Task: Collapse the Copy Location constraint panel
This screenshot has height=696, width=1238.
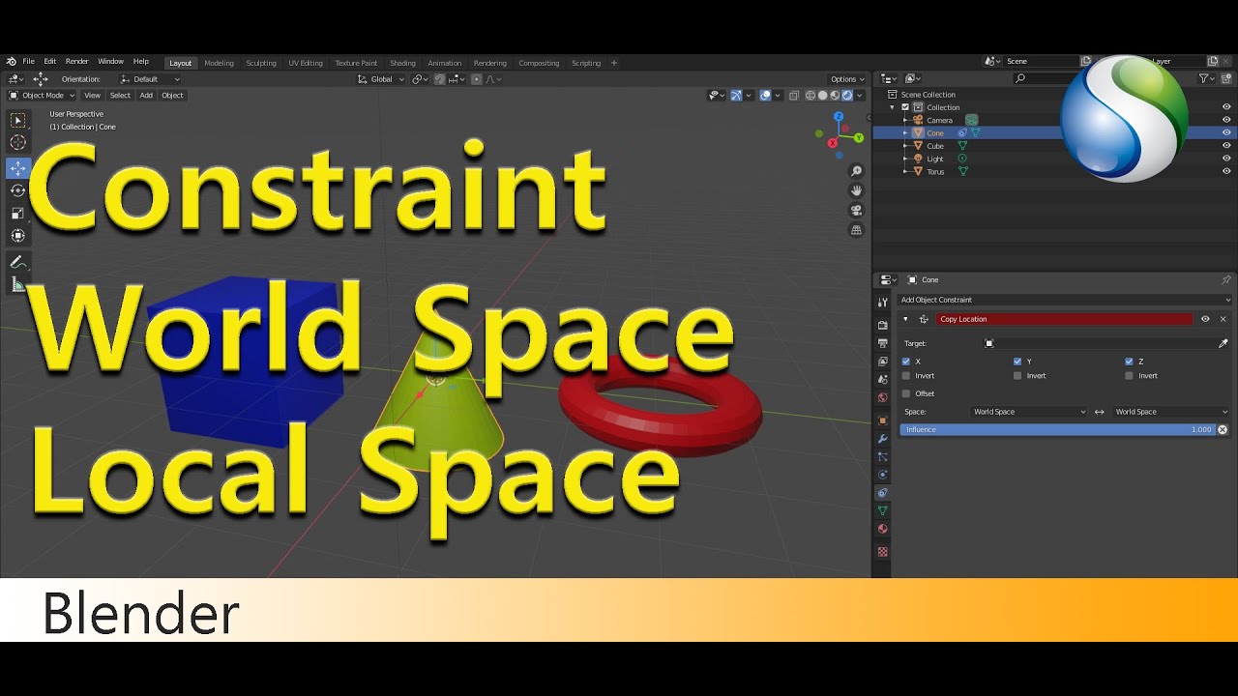Action: point(905,319)
